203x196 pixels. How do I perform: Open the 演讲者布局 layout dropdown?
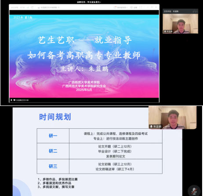121,7
